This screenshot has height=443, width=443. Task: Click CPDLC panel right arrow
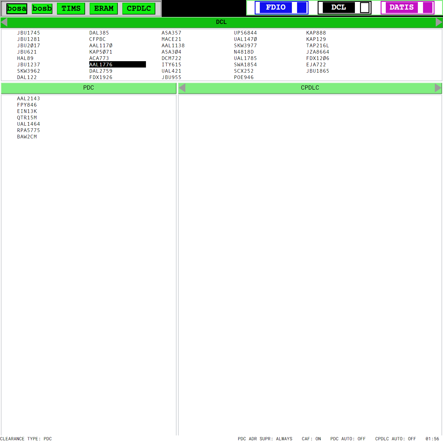(438, 88)
